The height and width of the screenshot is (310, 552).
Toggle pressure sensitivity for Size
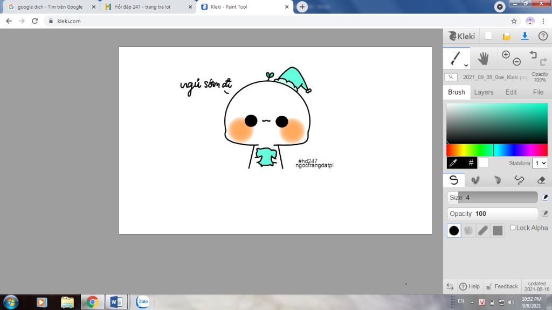pyautogui.click(x=545, y=197)
